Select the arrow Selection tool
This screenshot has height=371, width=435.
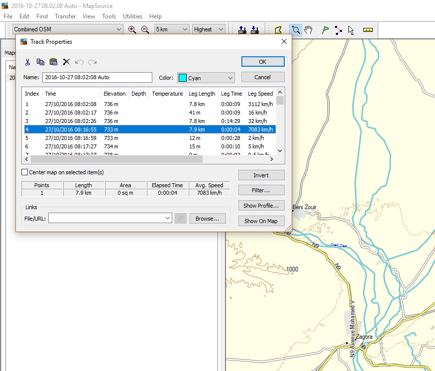[x=351, y=30]
